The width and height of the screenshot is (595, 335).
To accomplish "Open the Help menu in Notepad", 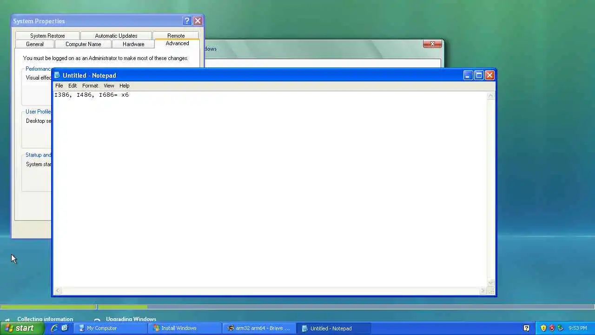I will pos(124,86).
